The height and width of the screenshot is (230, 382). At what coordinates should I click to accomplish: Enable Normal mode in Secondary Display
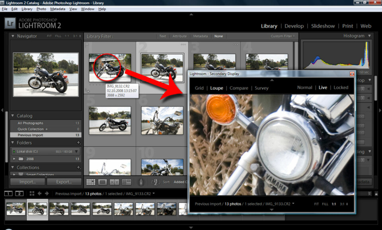click(304, 88)
